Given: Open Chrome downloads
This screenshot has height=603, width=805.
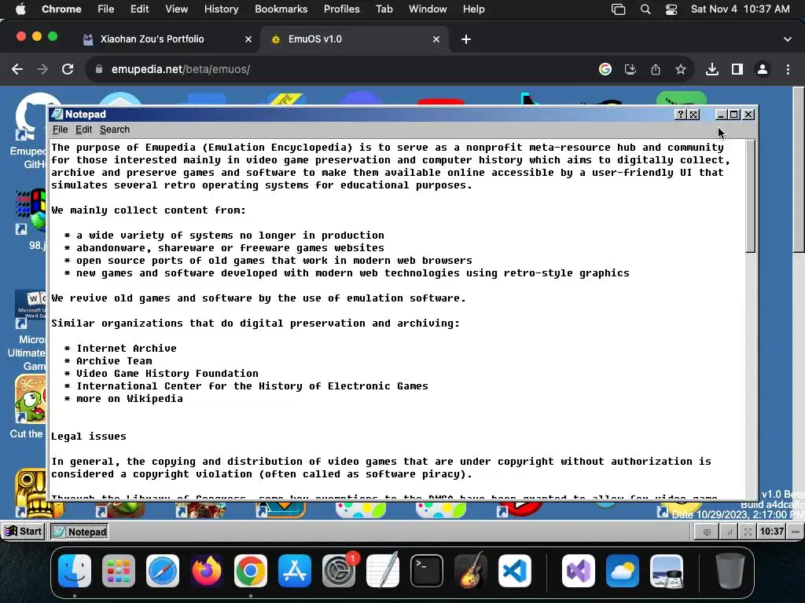Looking at the screenshot, I should [x=712, y=69].
